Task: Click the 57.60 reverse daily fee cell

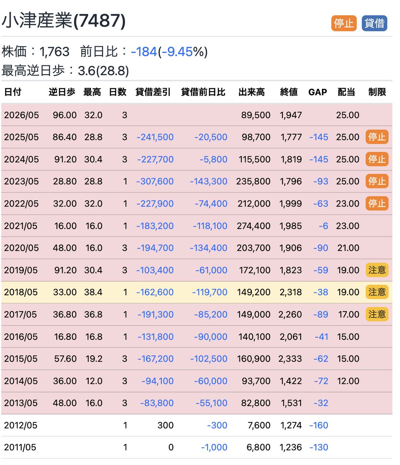Action: point(65,359)
